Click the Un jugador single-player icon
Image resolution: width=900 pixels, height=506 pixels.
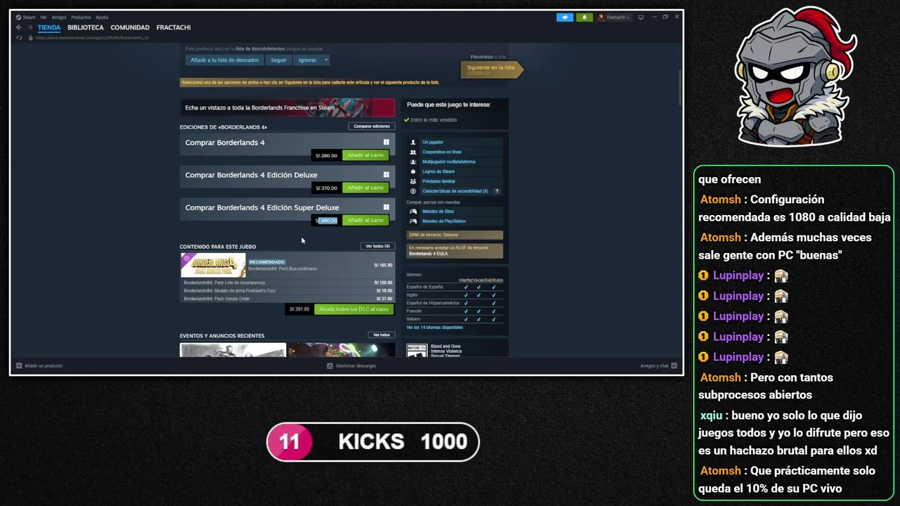click(413, 142)
